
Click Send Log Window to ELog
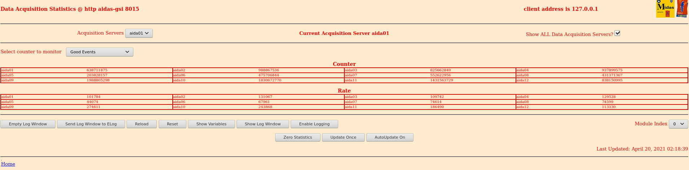coord(91,124)
